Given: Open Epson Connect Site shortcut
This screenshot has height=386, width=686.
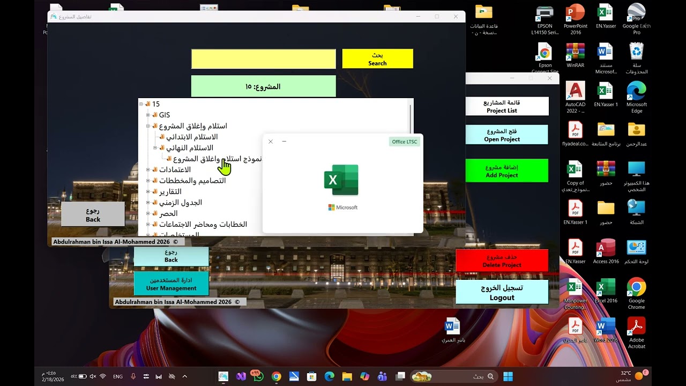Looking at the screenshot, I should click(545, 58).
